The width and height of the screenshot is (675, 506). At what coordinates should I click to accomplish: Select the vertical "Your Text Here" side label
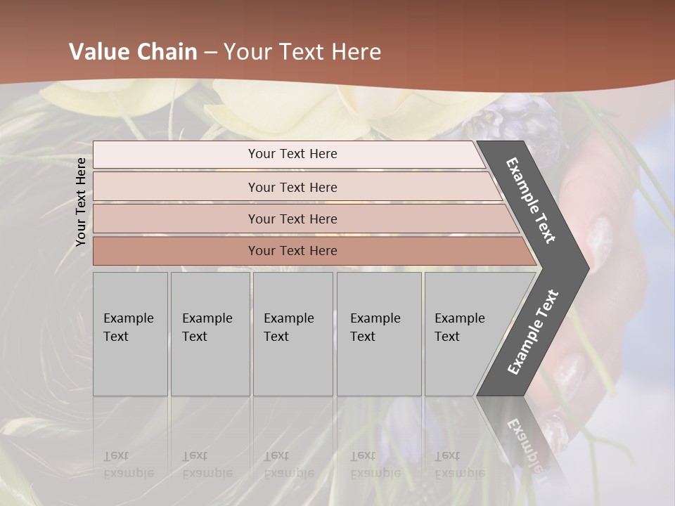click(x=81, y=202)
